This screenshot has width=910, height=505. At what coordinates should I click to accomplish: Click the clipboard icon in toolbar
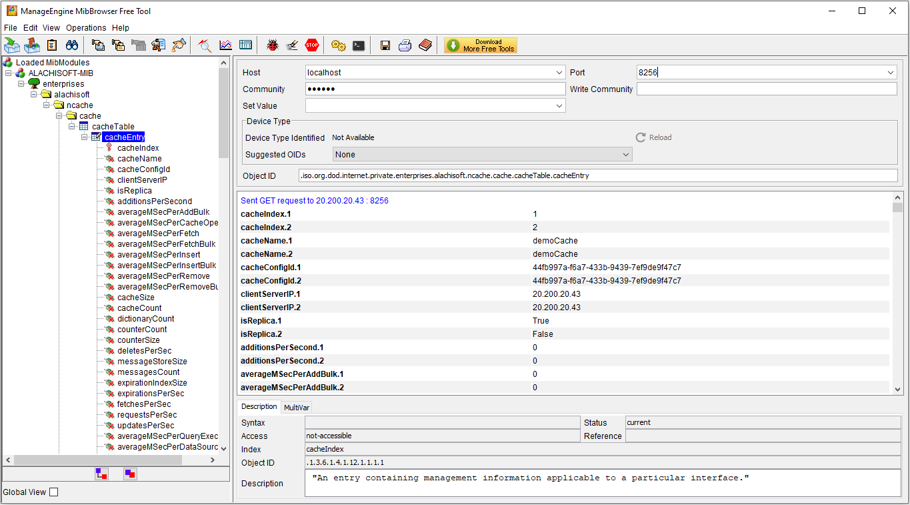coord(52,45)
